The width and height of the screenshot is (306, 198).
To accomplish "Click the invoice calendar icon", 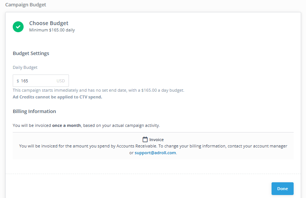I will 145,139.
